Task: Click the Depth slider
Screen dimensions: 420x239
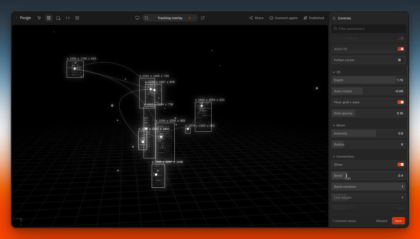Action: (369, 80)
